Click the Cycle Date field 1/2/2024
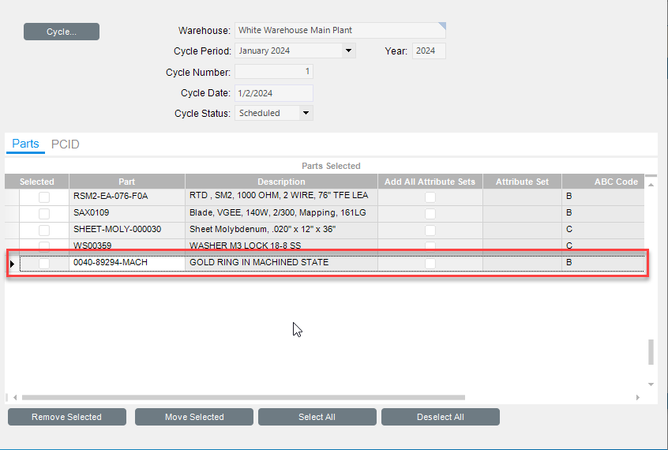This screenshot has height=450, width=668. pos(273,93)
